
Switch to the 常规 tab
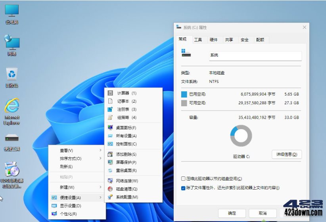tap(182, 39)
